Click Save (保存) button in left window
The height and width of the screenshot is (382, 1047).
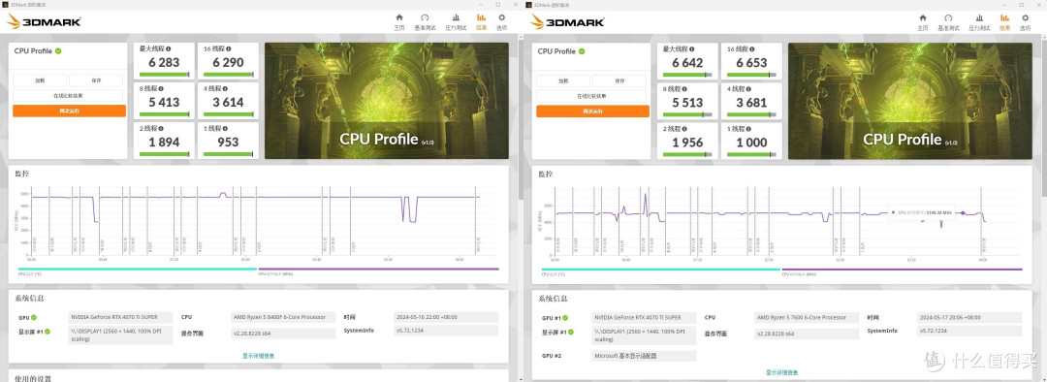(x=96, y=80)
